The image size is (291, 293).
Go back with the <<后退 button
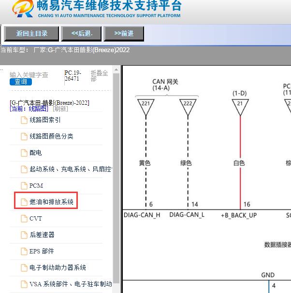pos(81,34)
